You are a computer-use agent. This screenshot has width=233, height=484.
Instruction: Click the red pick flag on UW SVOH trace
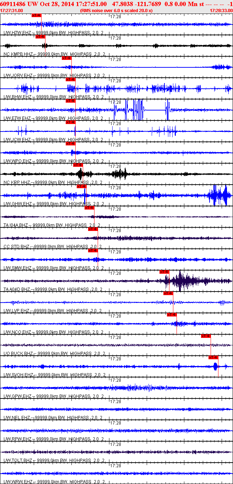[213, 357]
